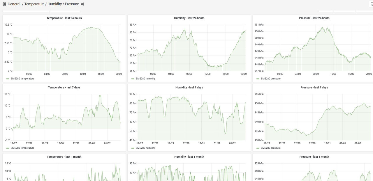Viewport: 373px width, 181px height.
Task: Click the green color swatch in Humidity 7 days legend
Action: pos(133,148)
